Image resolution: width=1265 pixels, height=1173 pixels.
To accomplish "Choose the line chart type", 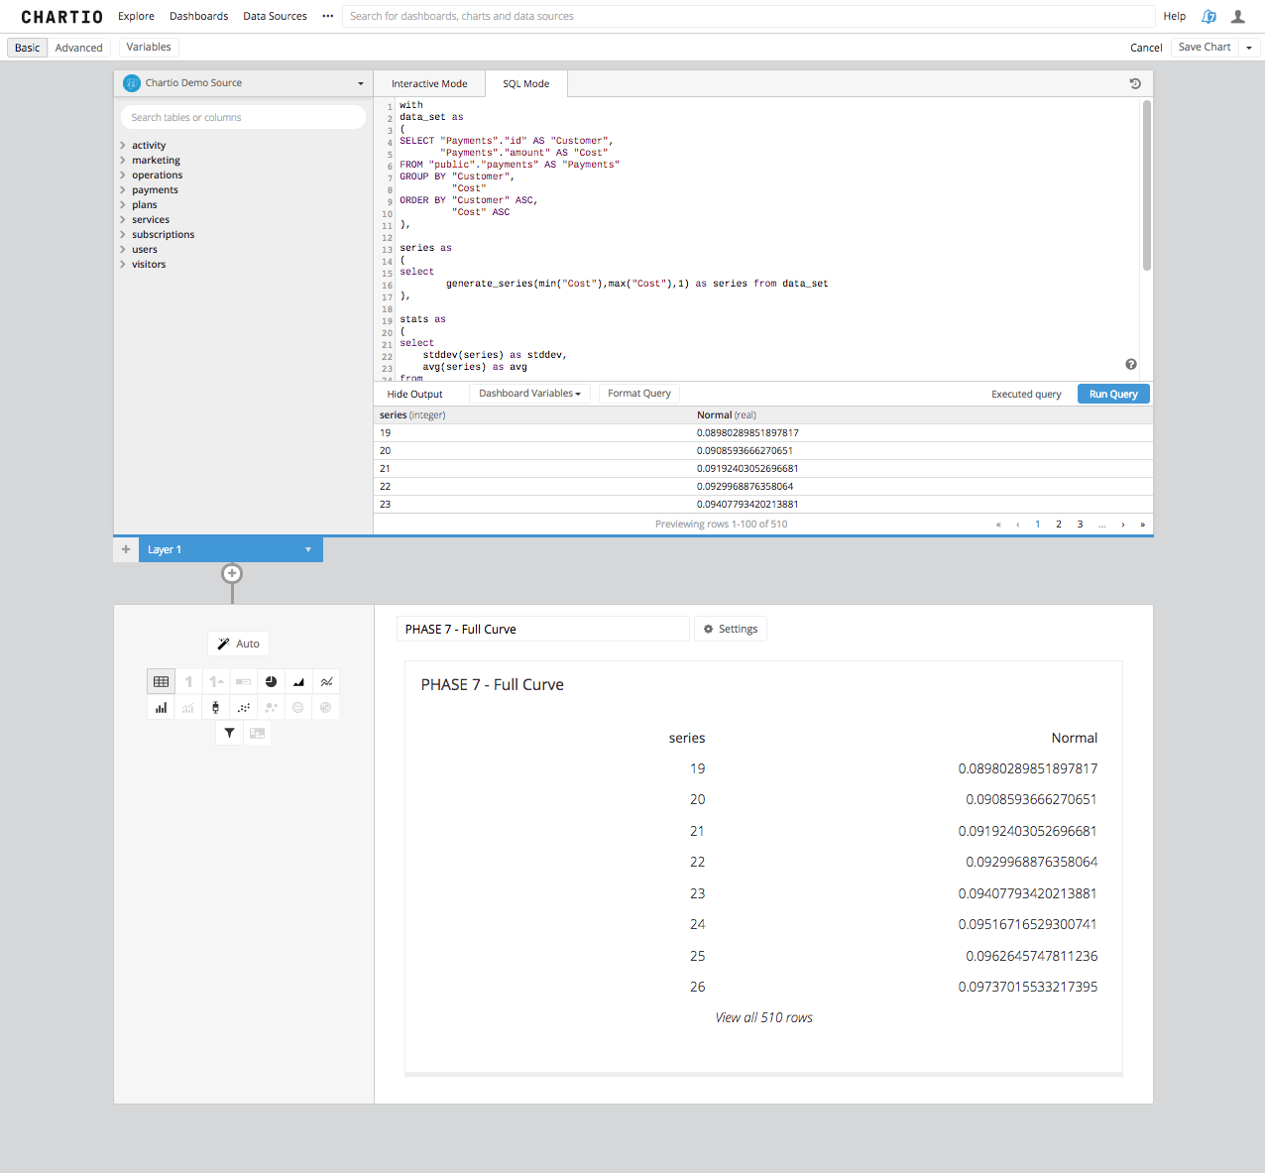I will (326, 681).
